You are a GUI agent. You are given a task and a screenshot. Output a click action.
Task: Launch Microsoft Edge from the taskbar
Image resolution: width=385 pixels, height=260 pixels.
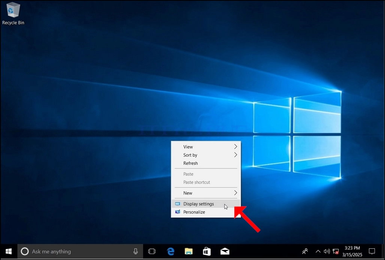pos(170,251)
